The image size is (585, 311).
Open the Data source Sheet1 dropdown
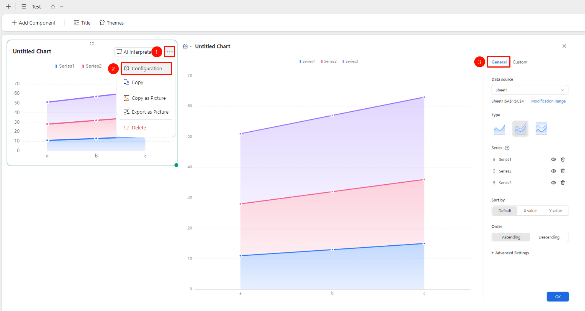coord(530,90)
